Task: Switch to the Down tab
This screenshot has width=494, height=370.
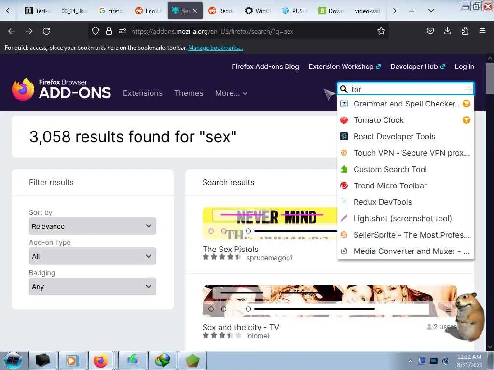Action: (331, 11)
